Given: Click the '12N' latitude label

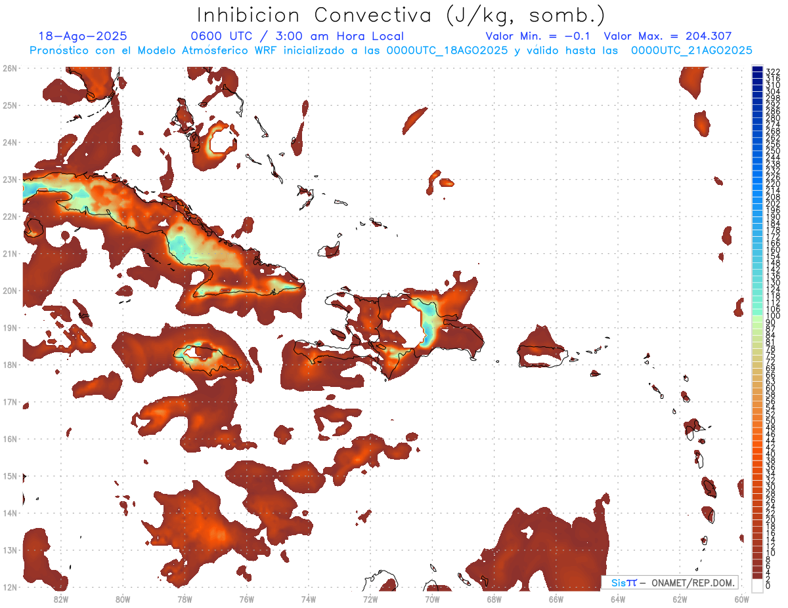Looking at the screenshot, I should (x=10, y=587).
